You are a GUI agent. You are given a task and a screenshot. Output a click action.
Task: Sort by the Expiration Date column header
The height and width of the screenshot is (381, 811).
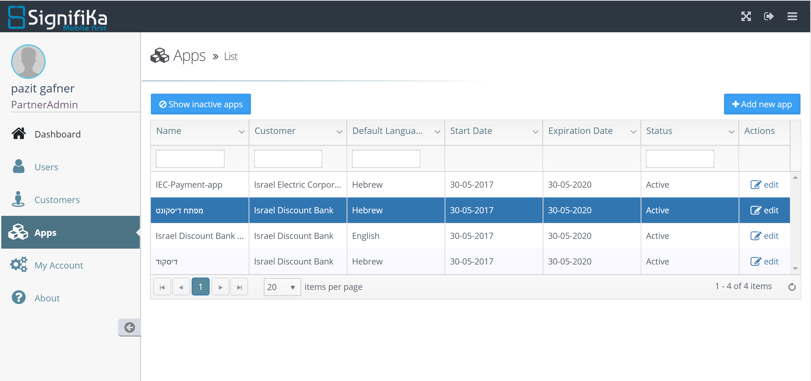[580, 131]
